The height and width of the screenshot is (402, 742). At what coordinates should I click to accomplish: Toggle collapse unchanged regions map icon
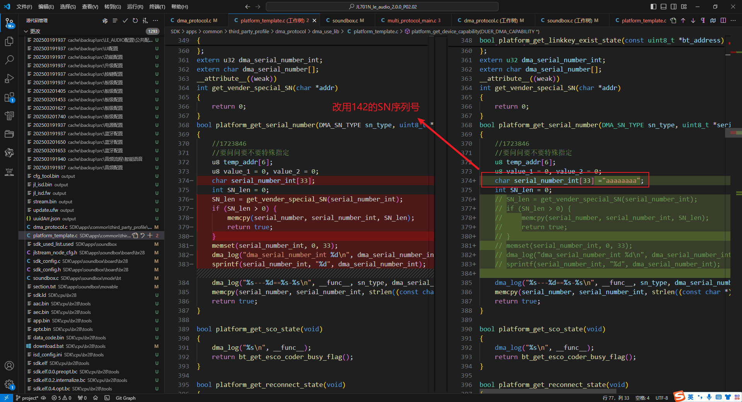713,20
